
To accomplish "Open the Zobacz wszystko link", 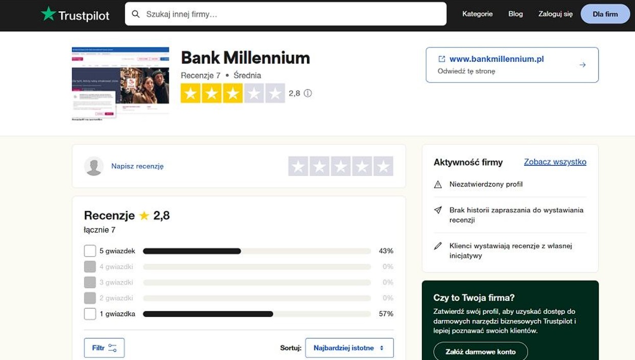I will pos(555,162).
